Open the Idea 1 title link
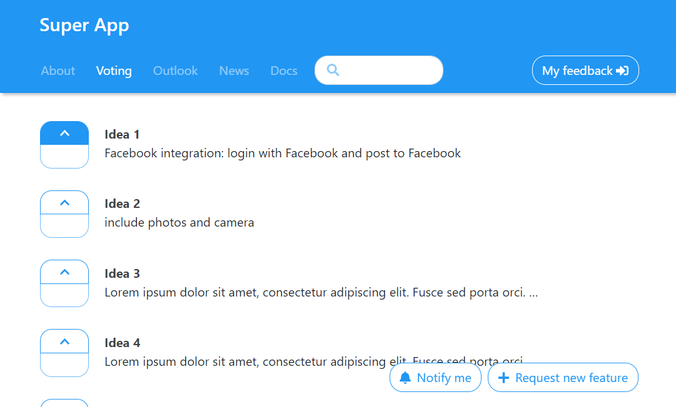This screenshot has width=676, height=407. pos(122,134)
